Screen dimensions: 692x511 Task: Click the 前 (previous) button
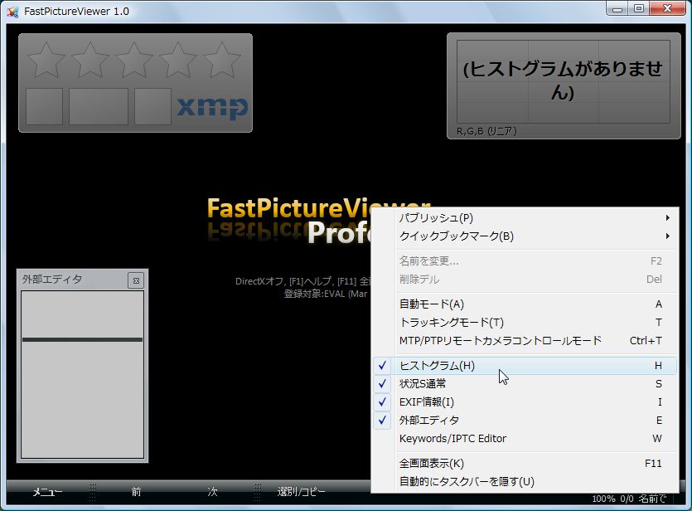[136, 492]
